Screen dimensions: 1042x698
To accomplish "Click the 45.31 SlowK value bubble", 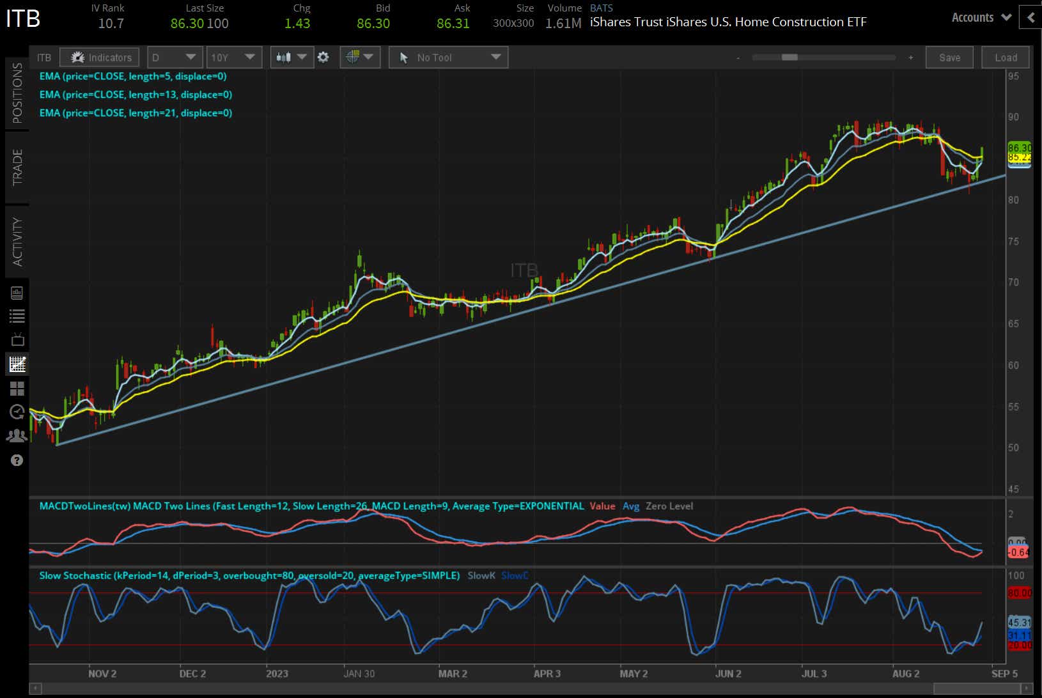I will pyautogui.click(x=1020, y=622).
